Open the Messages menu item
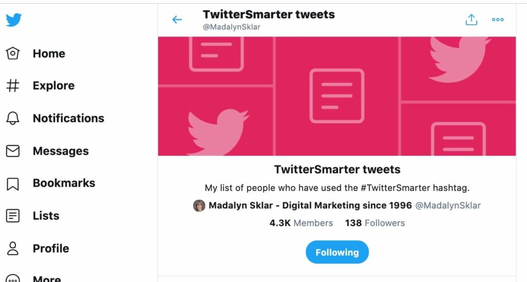This screenshot has width=527, height=282. click(61, 151)
